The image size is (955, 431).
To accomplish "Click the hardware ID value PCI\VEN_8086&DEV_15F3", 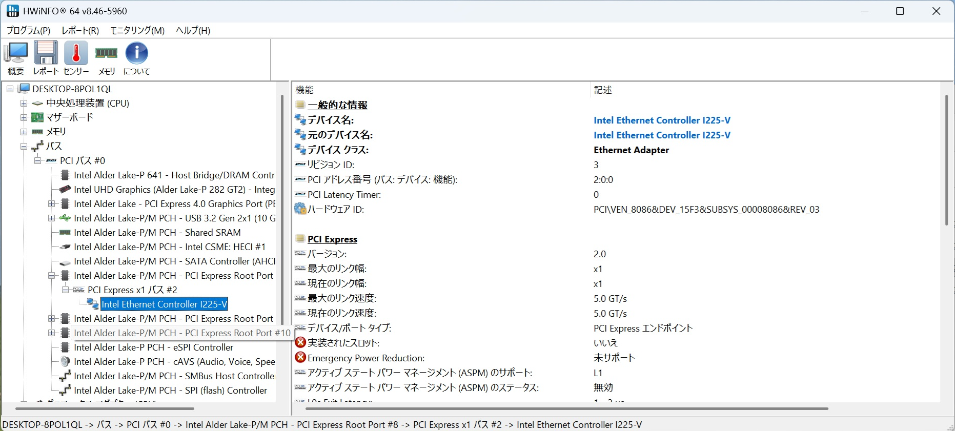I will point(706,209).
